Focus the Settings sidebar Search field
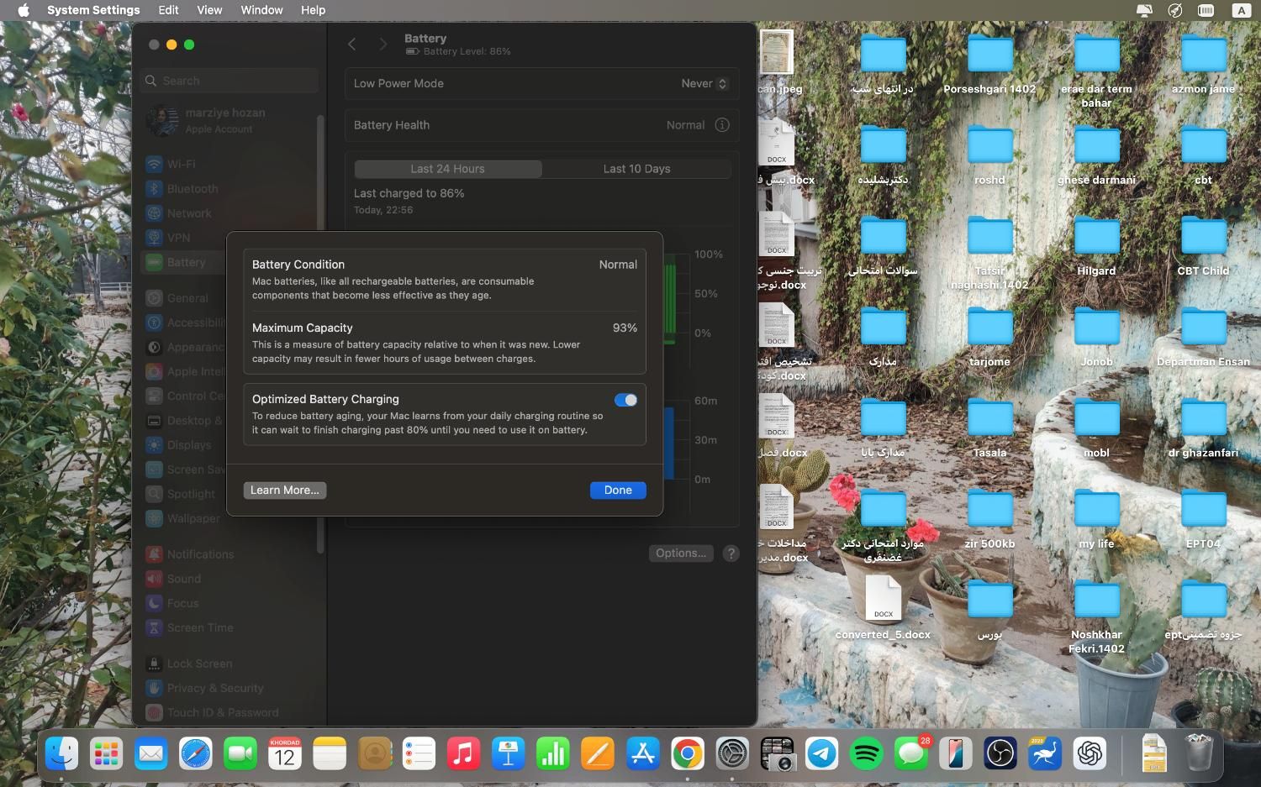Image resolution: width=1261 pixels, height=787 pixels. pyautogui.click(x=230, y=81)
